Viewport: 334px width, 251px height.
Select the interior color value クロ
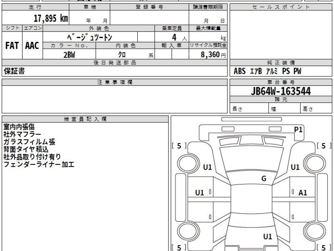[122, 55]
